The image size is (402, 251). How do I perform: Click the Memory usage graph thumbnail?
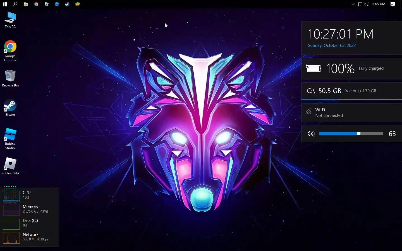coord(11,210)
